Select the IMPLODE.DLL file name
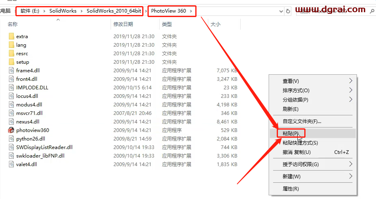 (x=32, y=88)
